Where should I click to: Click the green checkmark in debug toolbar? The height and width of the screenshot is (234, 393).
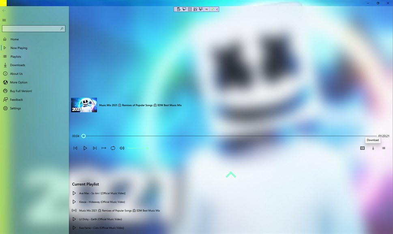pos(212,9)
